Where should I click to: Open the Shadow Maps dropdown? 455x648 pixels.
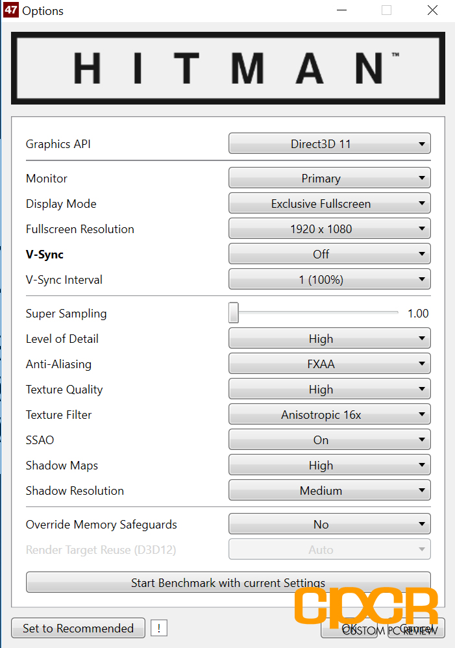coord(329,465)
